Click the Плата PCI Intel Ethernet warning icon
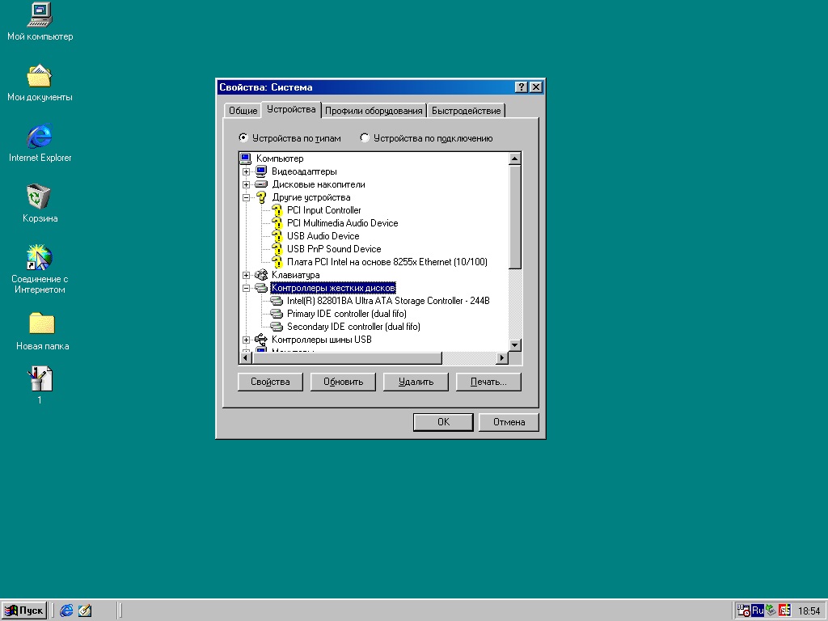Screen dimensions: 828x621 tap(277, 262)
